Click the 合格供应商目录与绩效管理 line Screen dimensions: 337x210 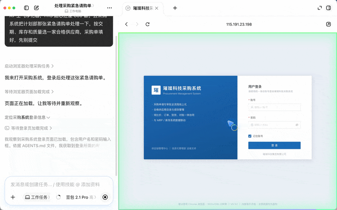point(169,110)
